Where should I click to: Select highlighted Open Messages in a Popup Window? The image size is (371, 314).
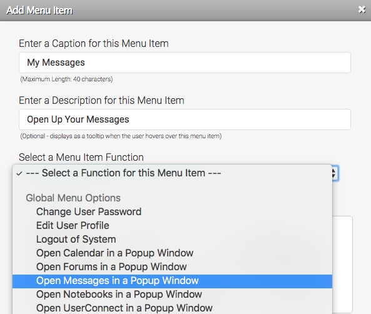172,281
